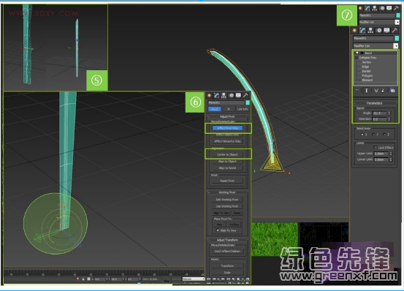Open the Modify panel tab icon
This screenshot has height=291, width=404.
[363, 31]
